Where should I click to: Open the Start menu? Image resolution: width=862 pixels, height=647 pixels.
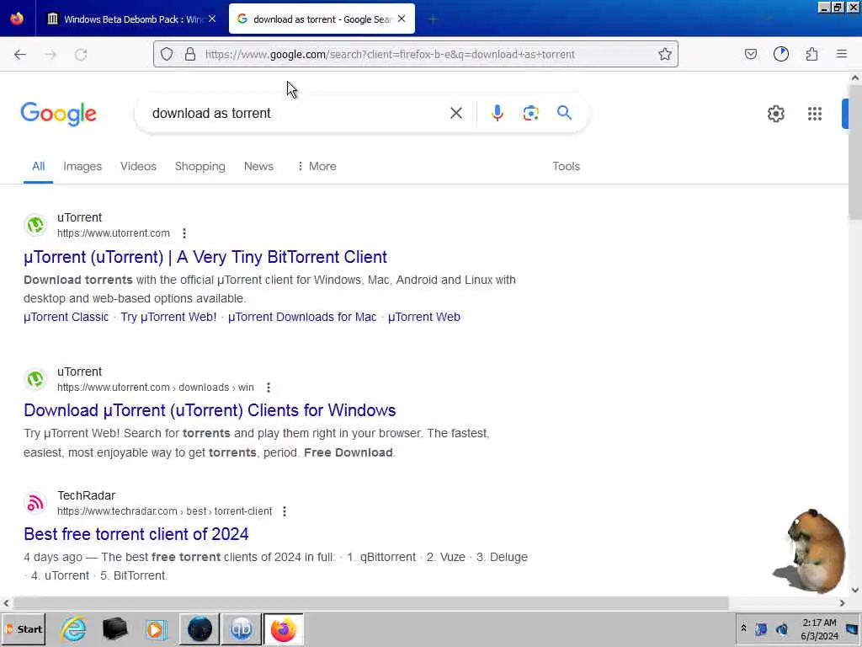tap(24, 628)
